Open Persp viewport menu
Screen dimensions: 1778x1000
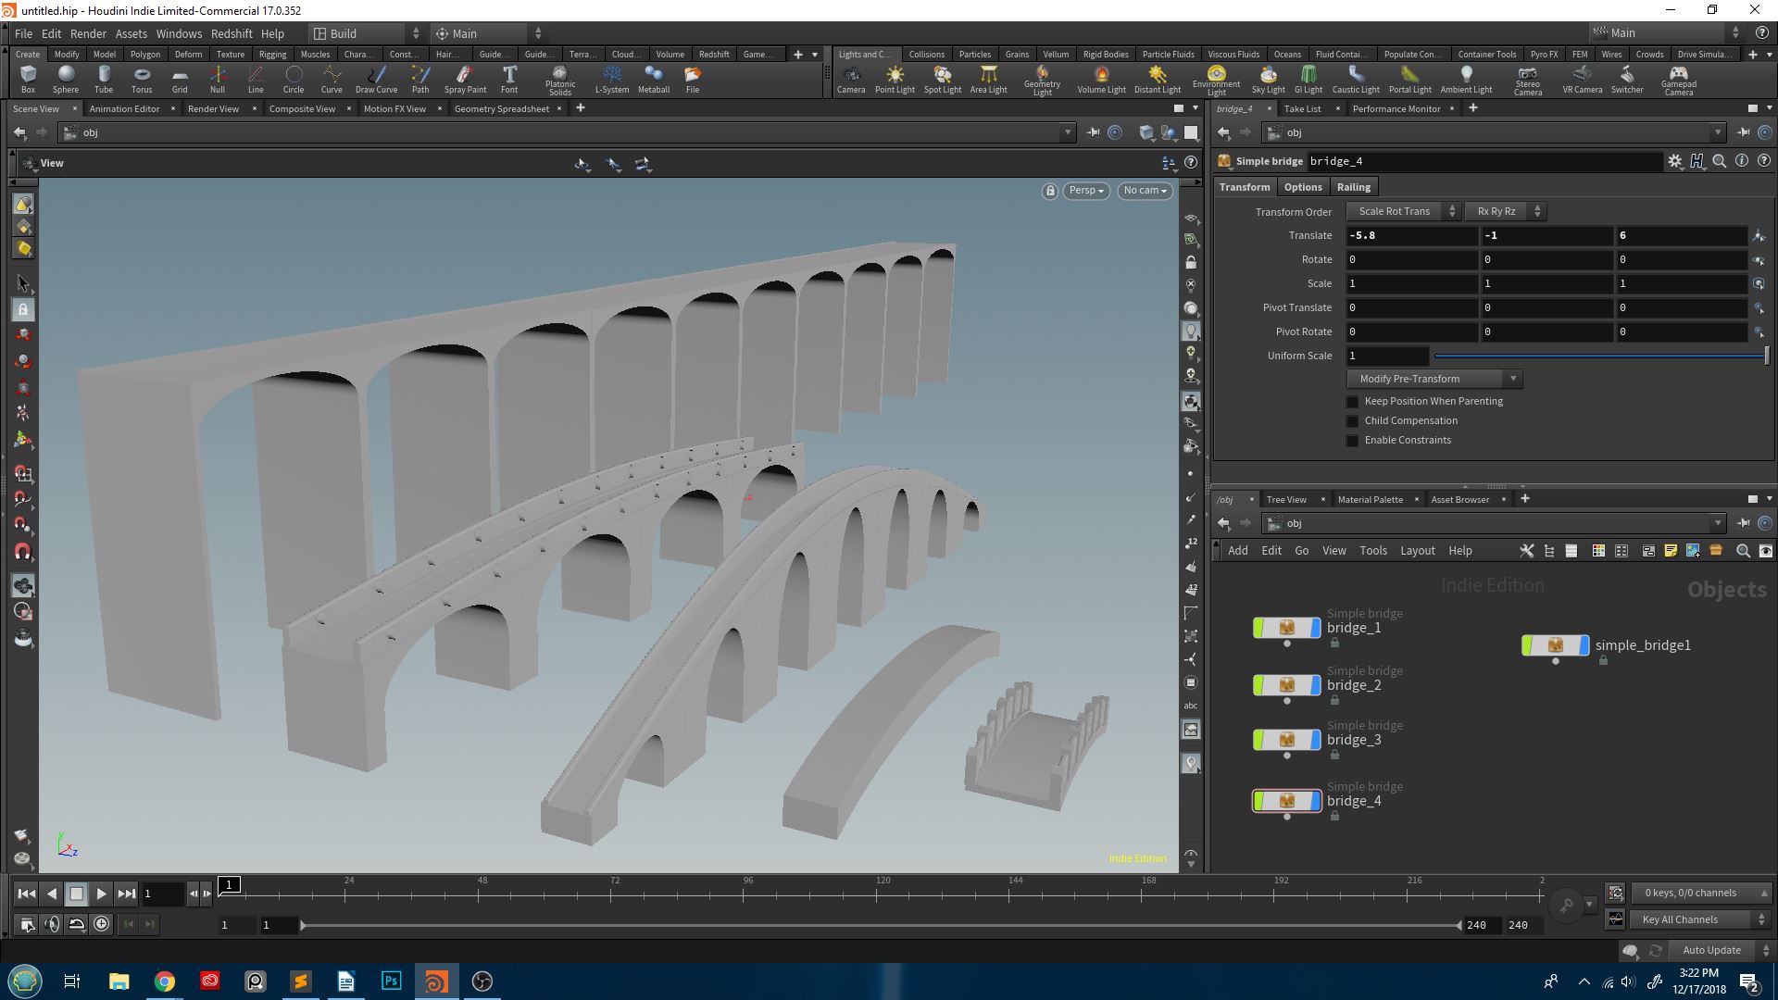click(1086, 191)
